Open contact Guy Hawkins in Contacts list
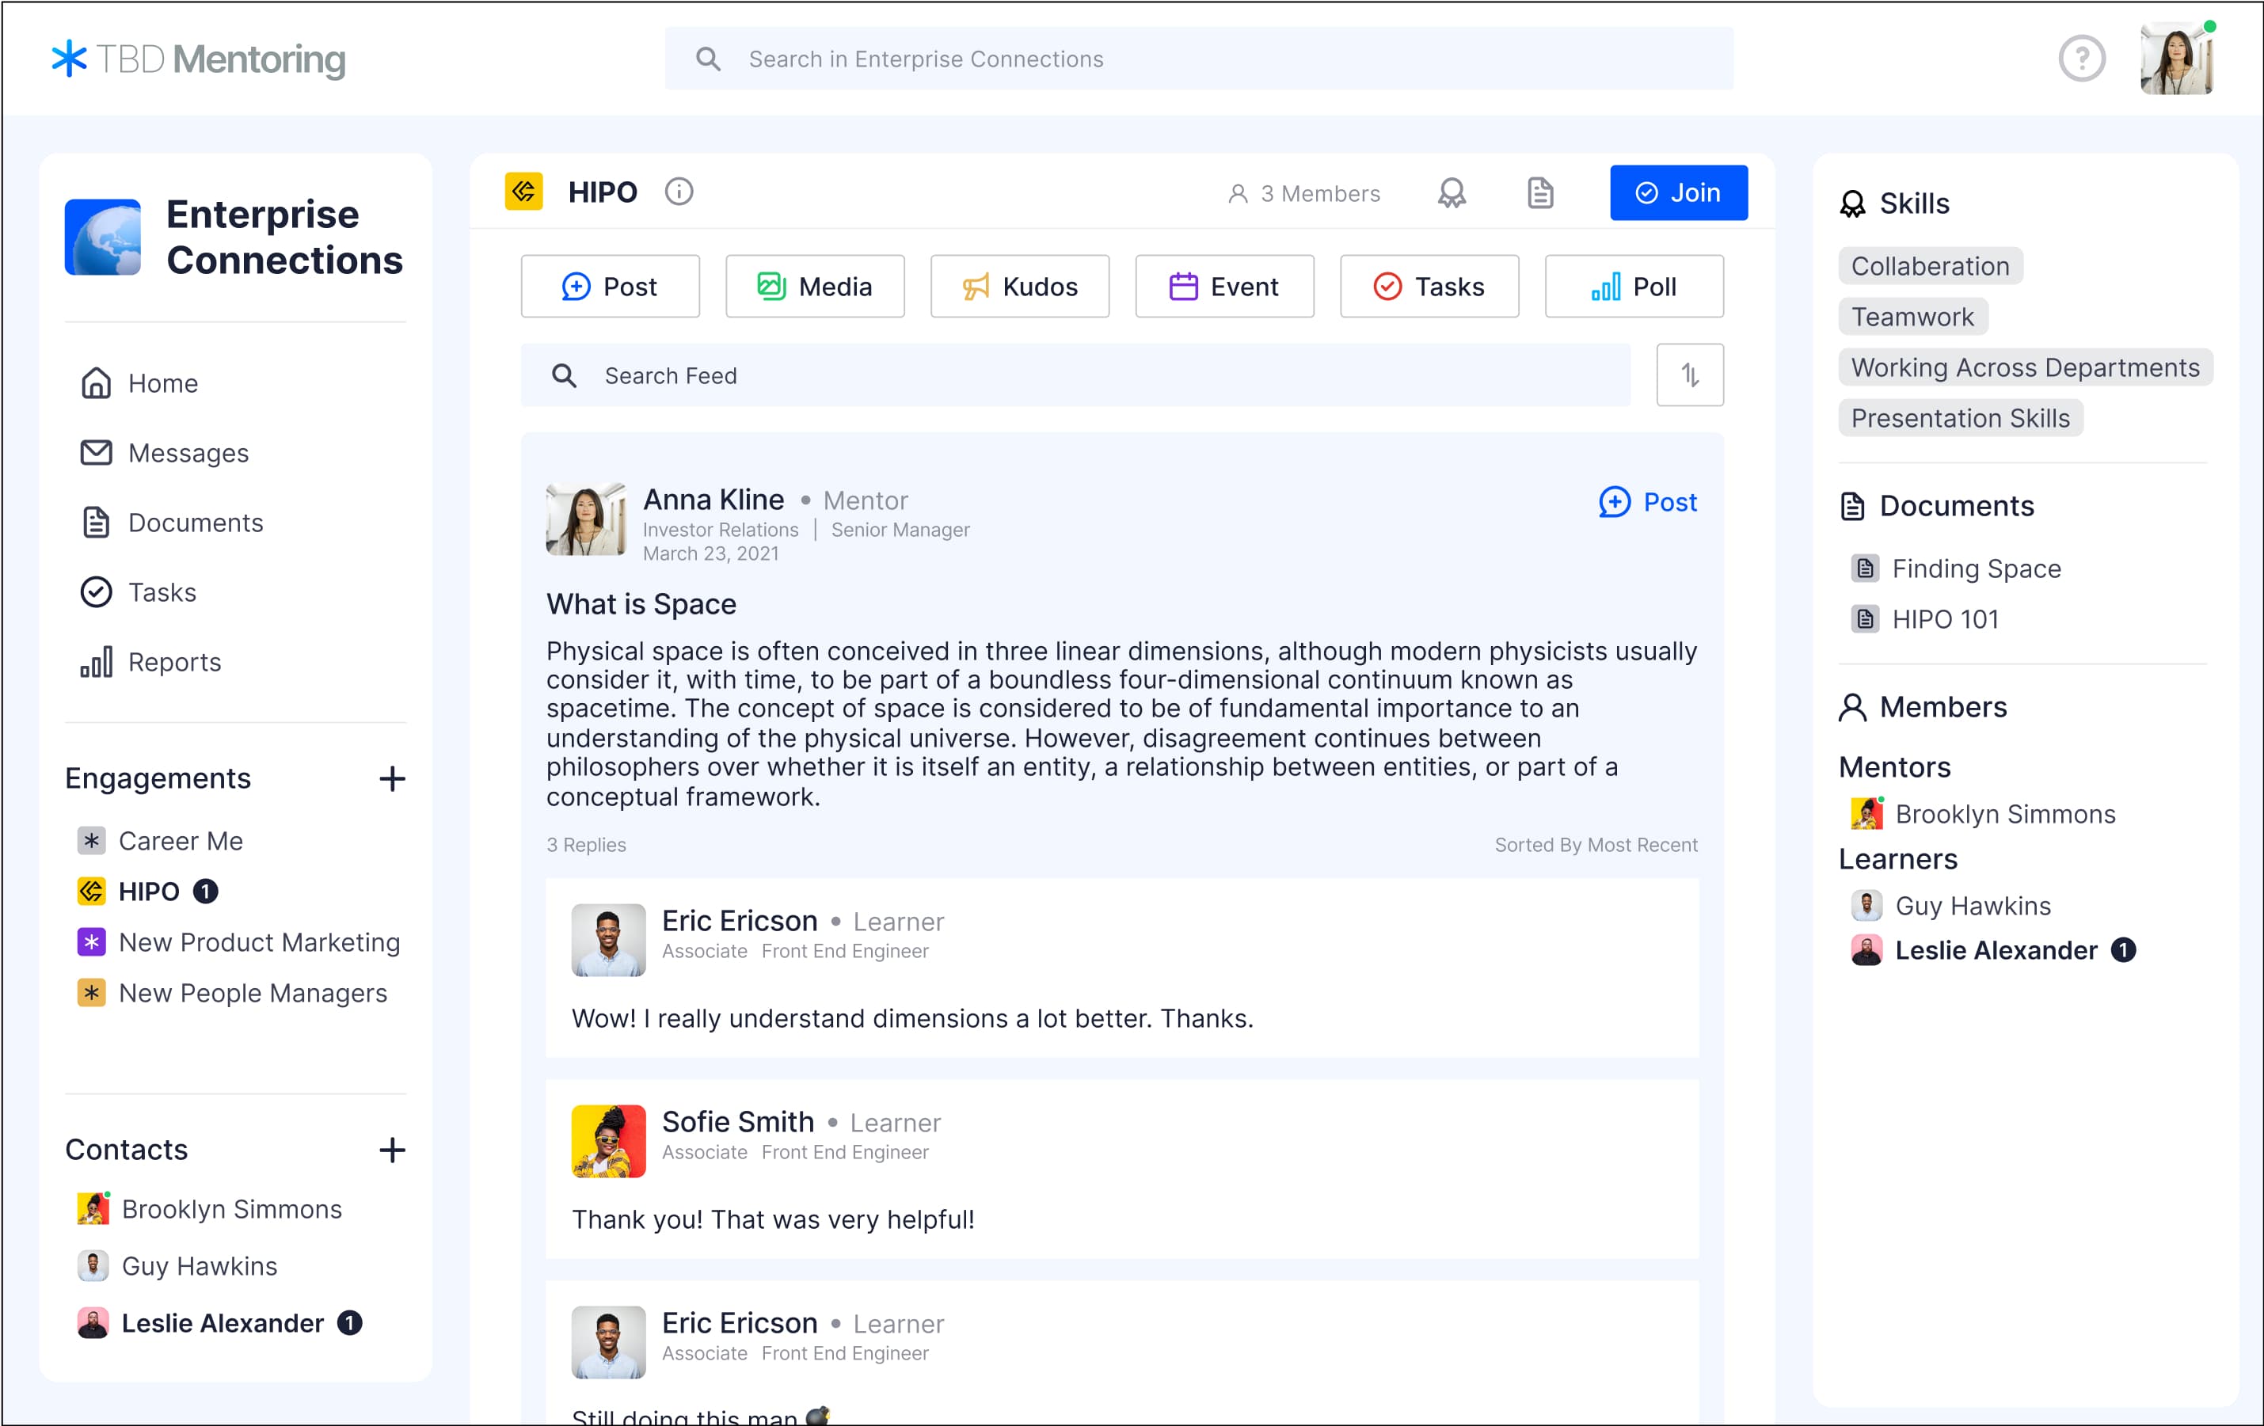 (x=177, y=1266)
